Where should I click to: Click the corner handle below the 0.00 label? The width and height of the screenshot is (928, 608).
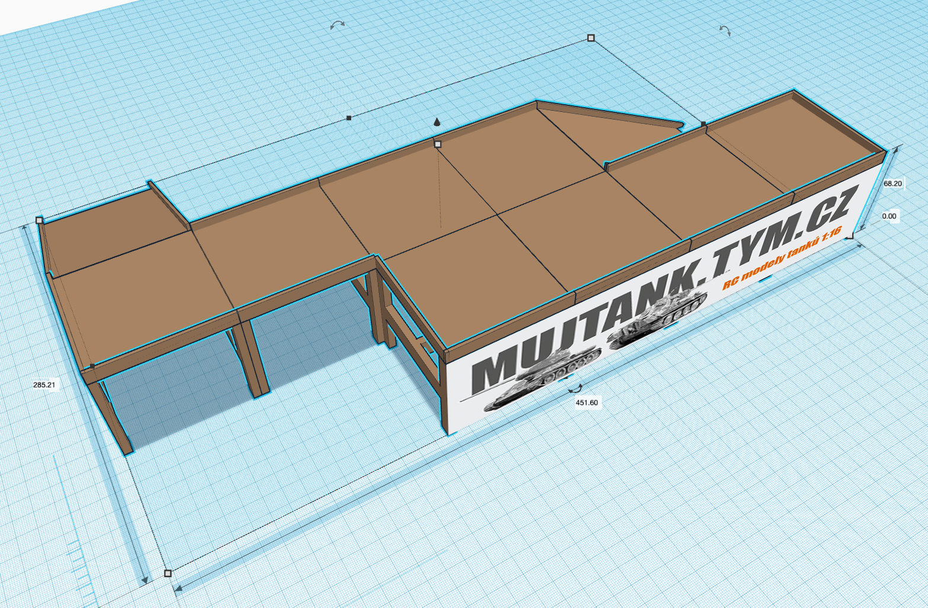(849, 236)
